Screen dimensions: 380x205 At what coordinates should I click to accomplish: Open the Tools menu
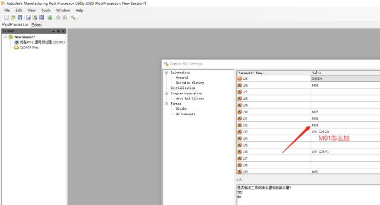tap(46, 10)
